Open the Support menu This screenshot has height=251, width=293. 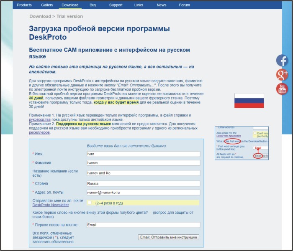tap(116, 5)
